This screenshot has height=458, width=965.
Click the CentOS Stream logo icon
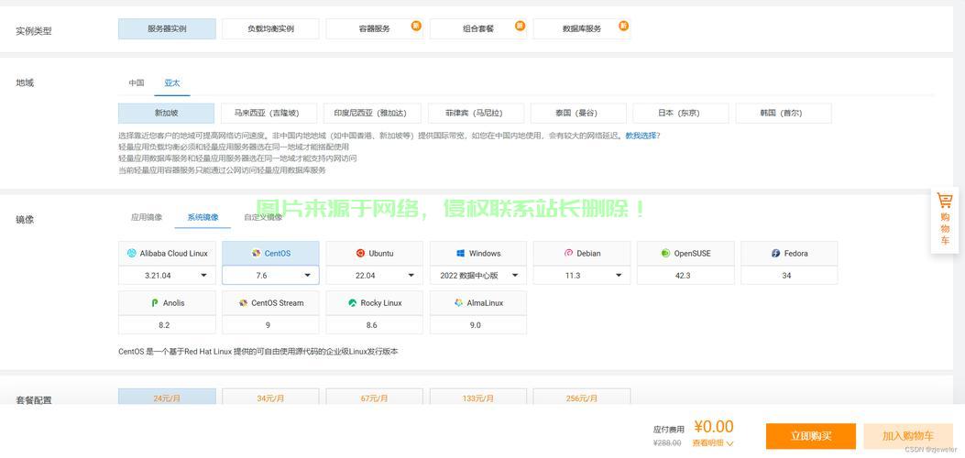pos(243,303)
